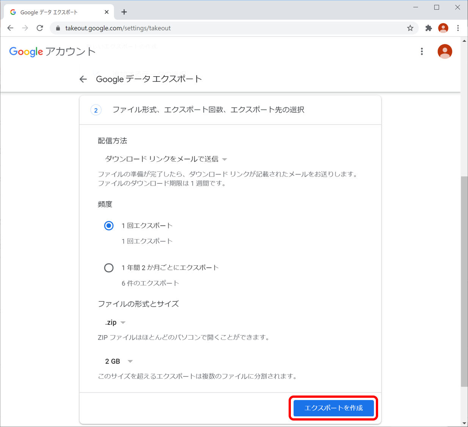Click the 6 件のエクスポート description text
The image size is (468, 427).
coord(150,283)
